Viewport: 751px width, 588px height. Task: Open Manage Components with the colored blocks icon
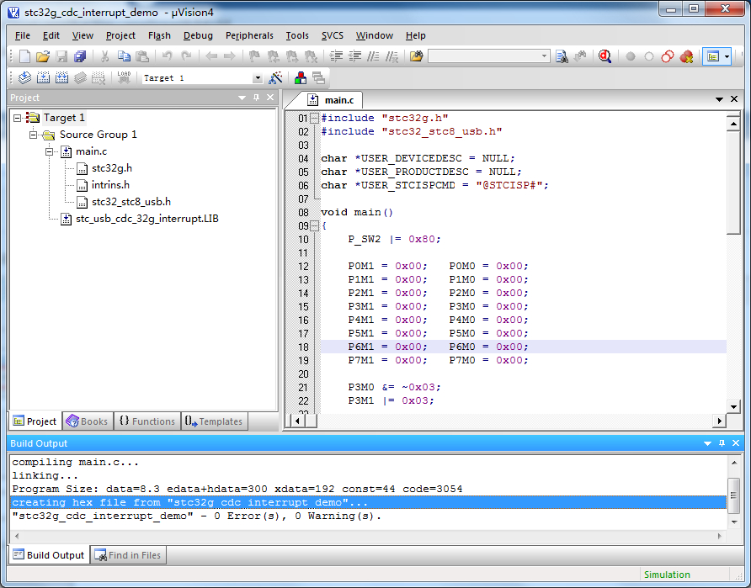click(x=301, y=77)
